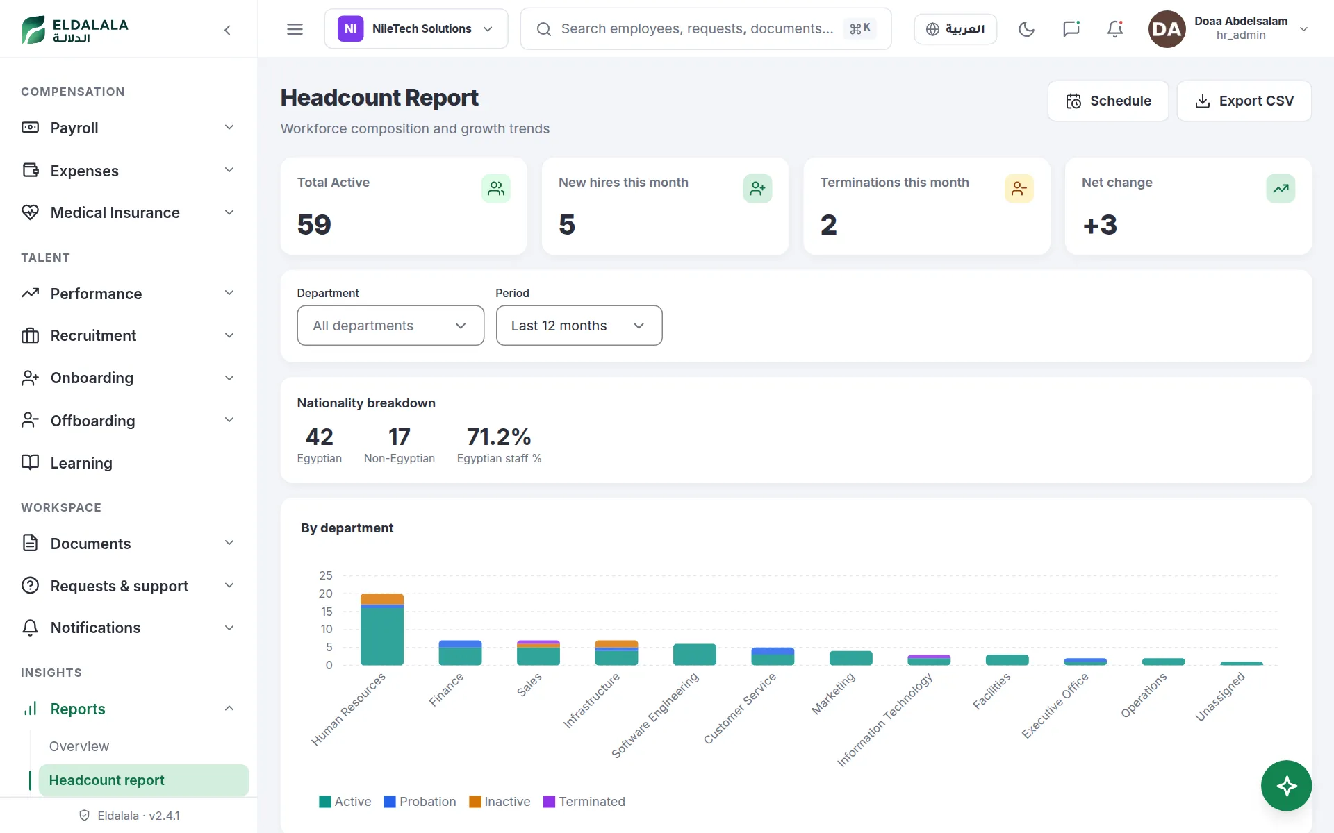Open the AI assistant sparkle button

[1286, 786]
